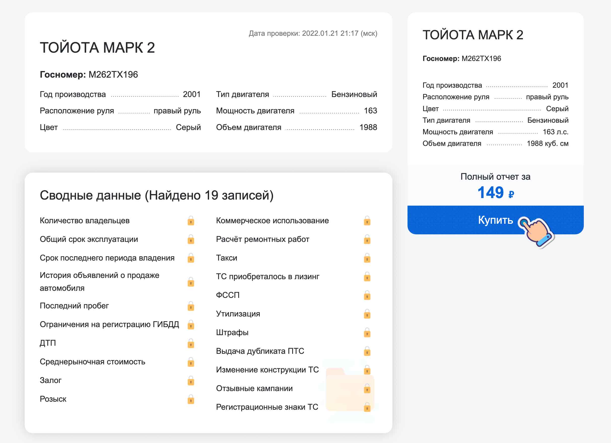Click the engine power value 163 in main card
This screenshot has height=443, width=611.
(370, 110)
